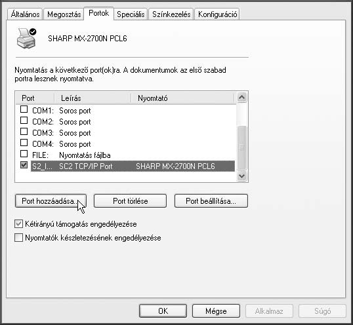Click the Port column header
Screen dimensions: 353x325
[35, 98]
